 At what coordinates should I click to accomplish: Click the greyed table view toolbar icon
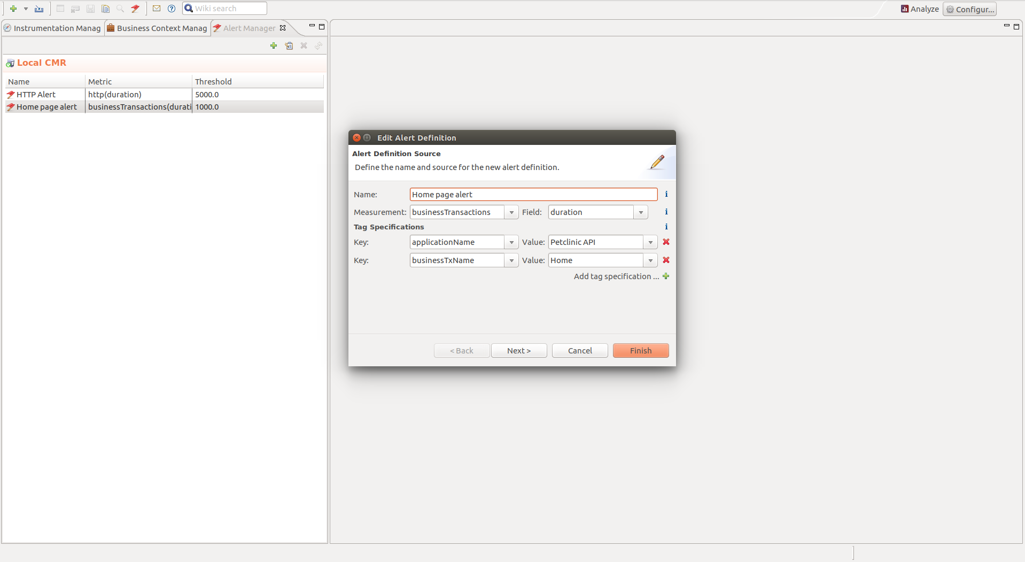[60, 9]
